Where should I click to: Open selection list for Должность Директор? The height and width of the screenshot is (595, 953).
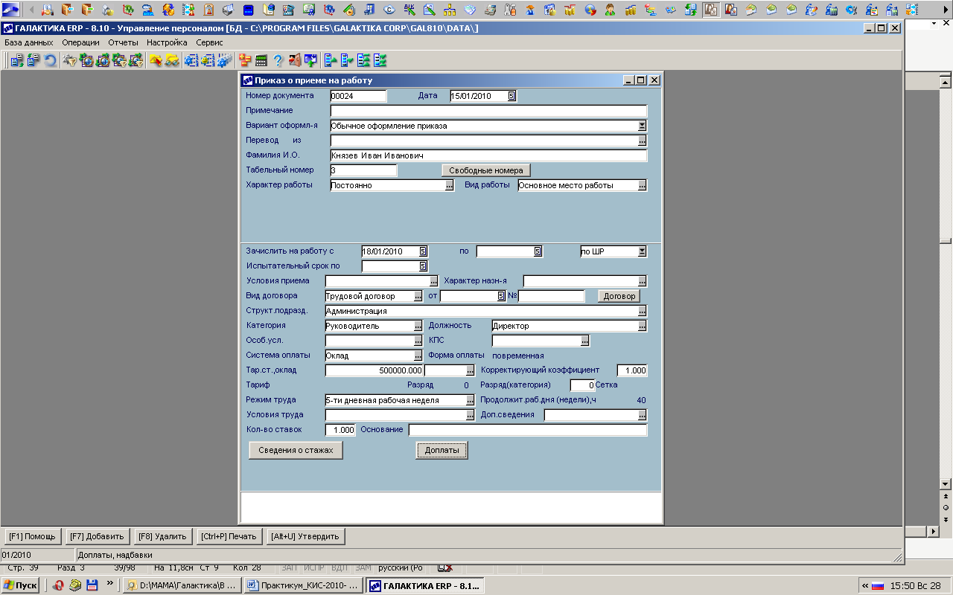[x=642, y=326]
